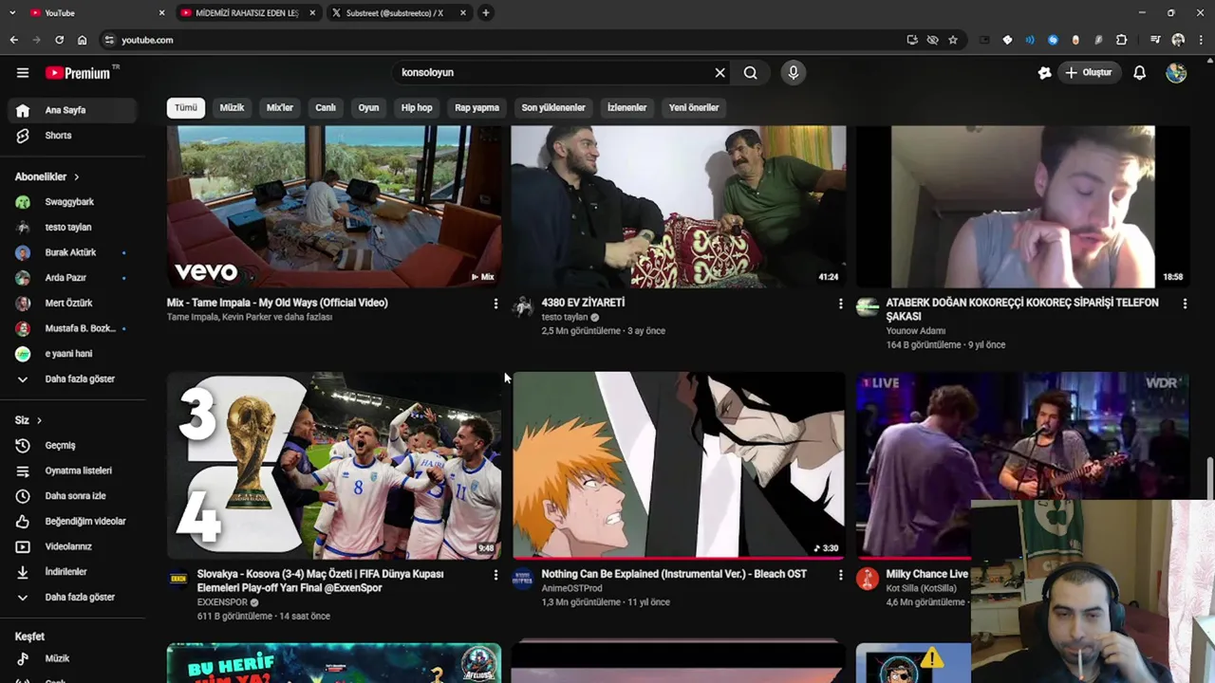This screenshot has width=1215, height=683.
Task: Open the browser home page button
Action: click(82, 40)
